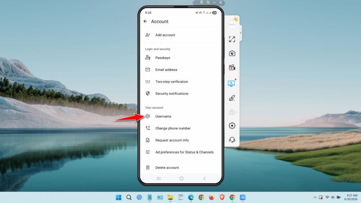361x203 pixels.
Task: Open Microsoft Edge from the taskbar
Action: [191, 197]
